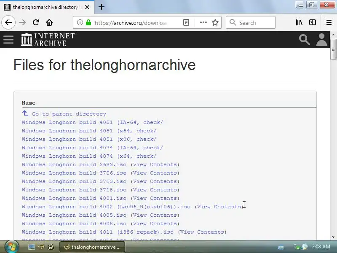The height and width of the screenshot is (253, 337).
Task: Click the Internet Archive logo
Action: click(x=48, y=39)
